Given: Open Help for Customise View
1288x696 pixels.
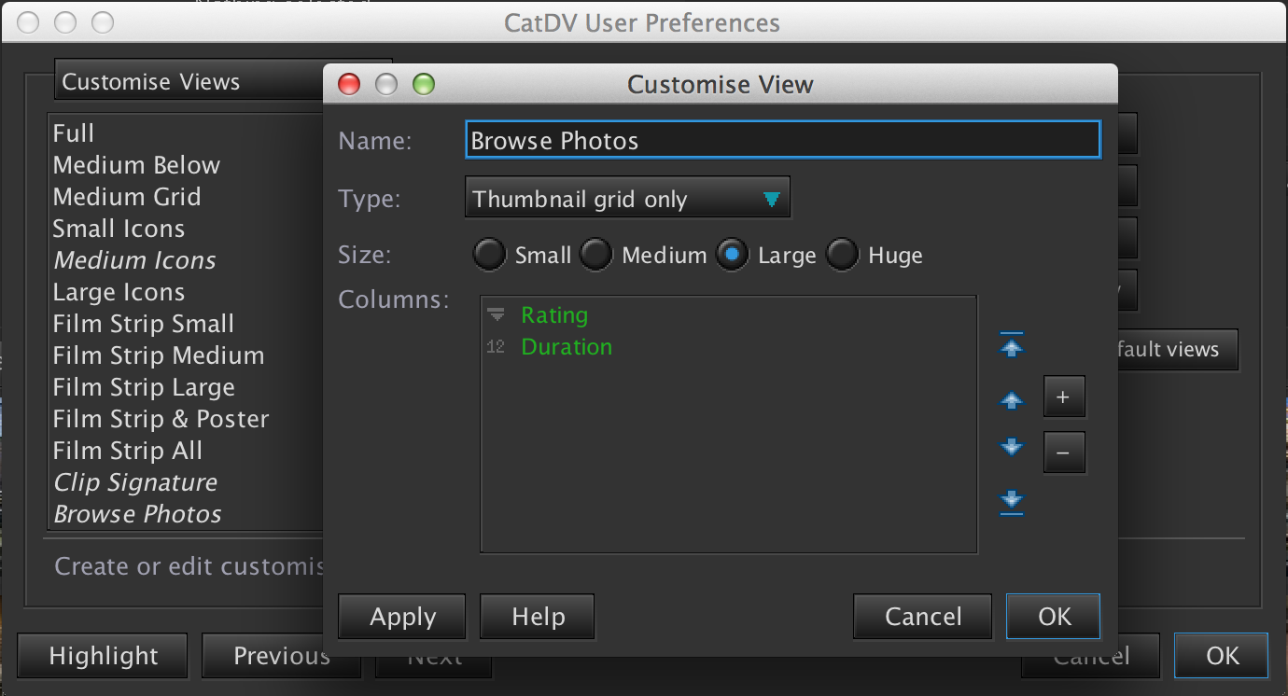Looking at the screenshot, I should click(537, 617).
